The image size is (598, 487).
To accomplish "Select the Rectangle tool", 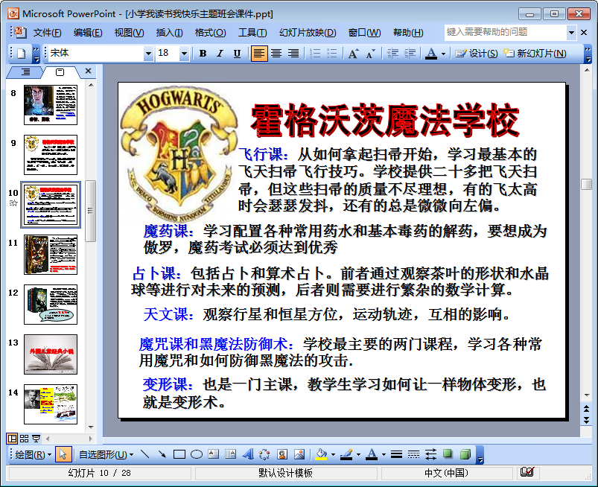I will point(179,454).
